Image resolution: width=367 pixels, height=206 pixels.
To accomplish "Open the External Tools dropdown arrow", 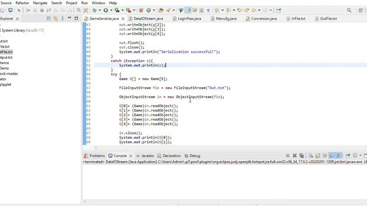I will coord(134,10).
